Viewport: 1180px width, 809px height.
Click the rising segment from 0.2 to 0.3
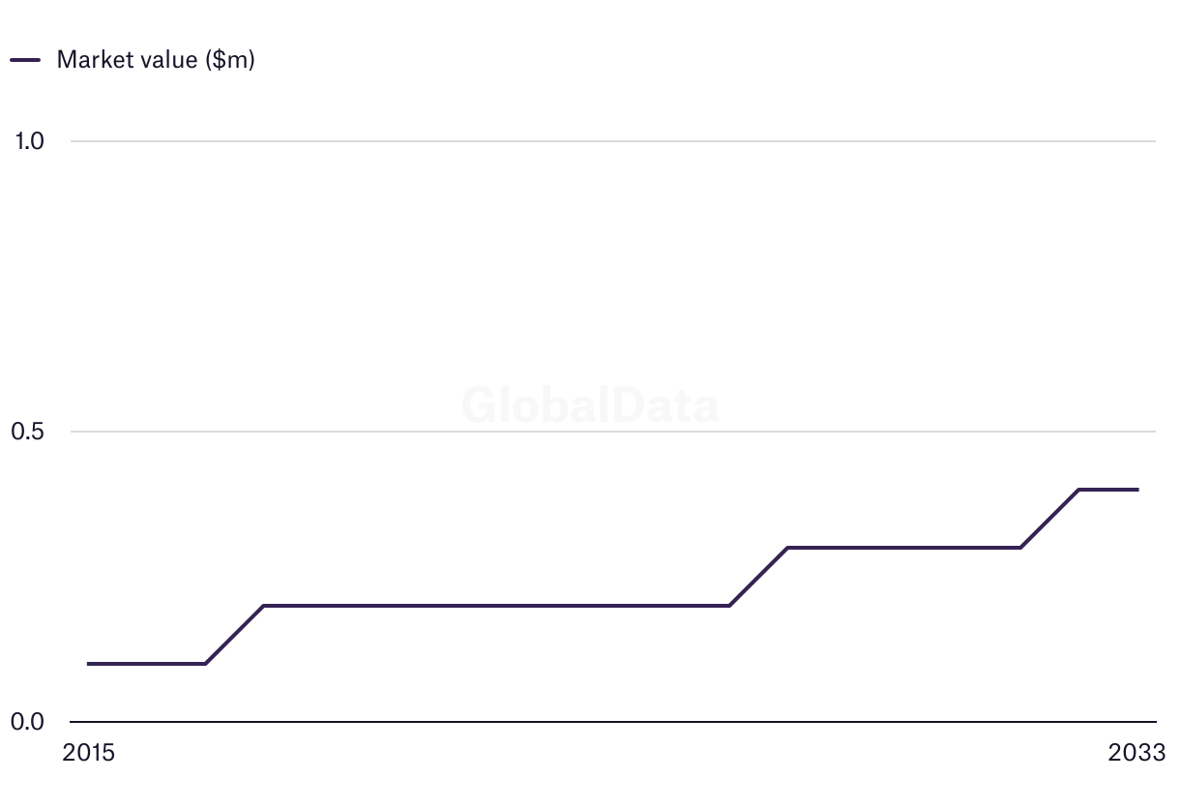759,577
